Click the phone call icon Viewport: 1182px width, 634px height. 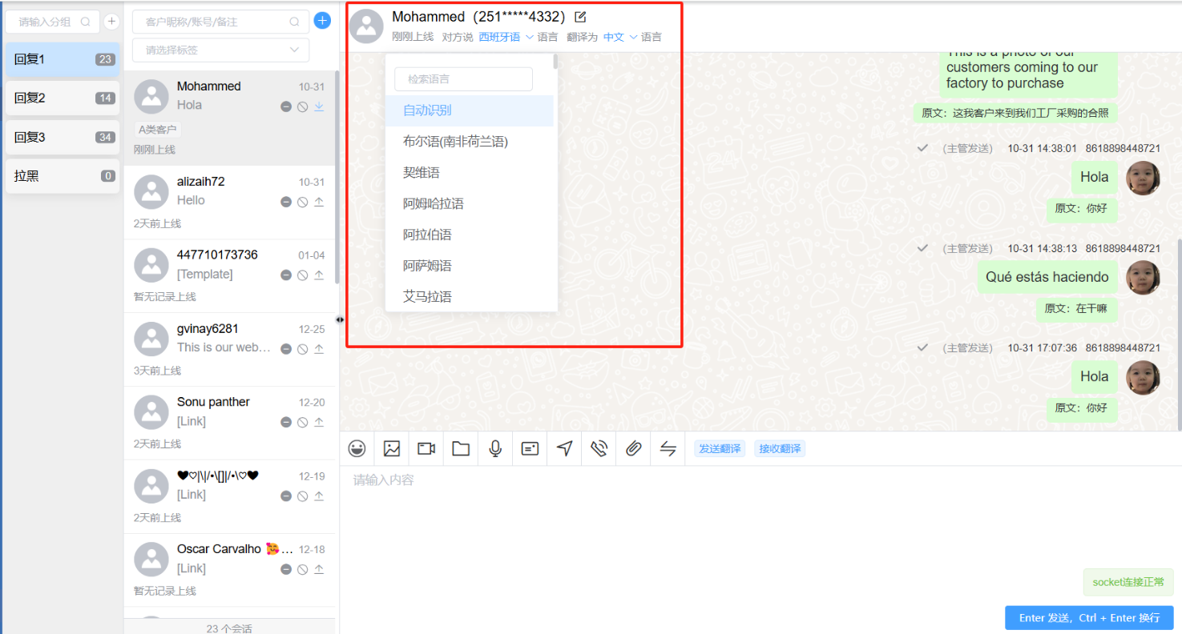point(599,449)
